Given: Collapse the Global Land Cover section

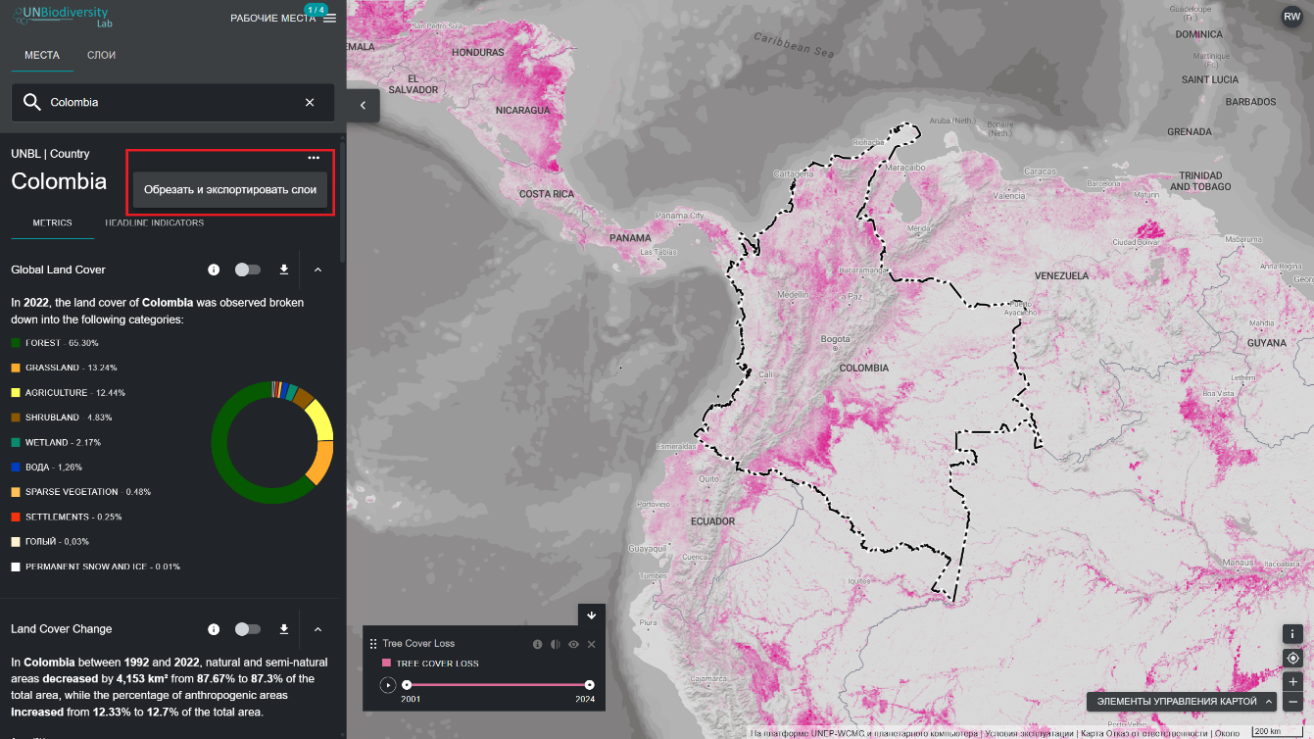Looking at the screenshot, I should coord(317,270).
